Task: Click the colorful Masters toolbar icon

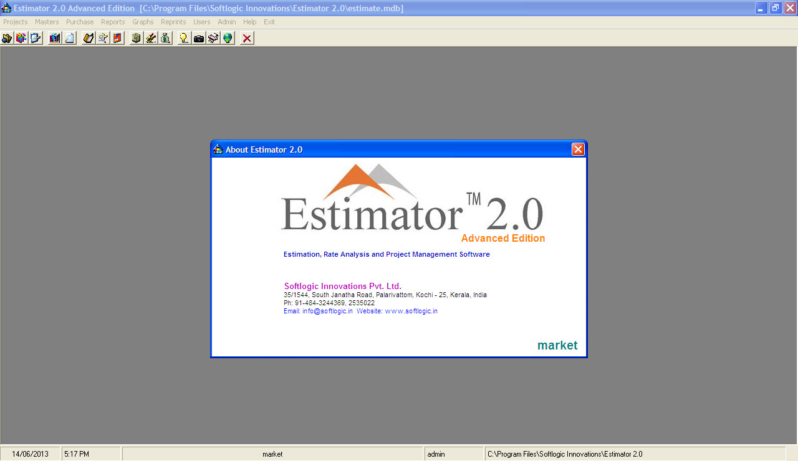Action: (21, 38)
